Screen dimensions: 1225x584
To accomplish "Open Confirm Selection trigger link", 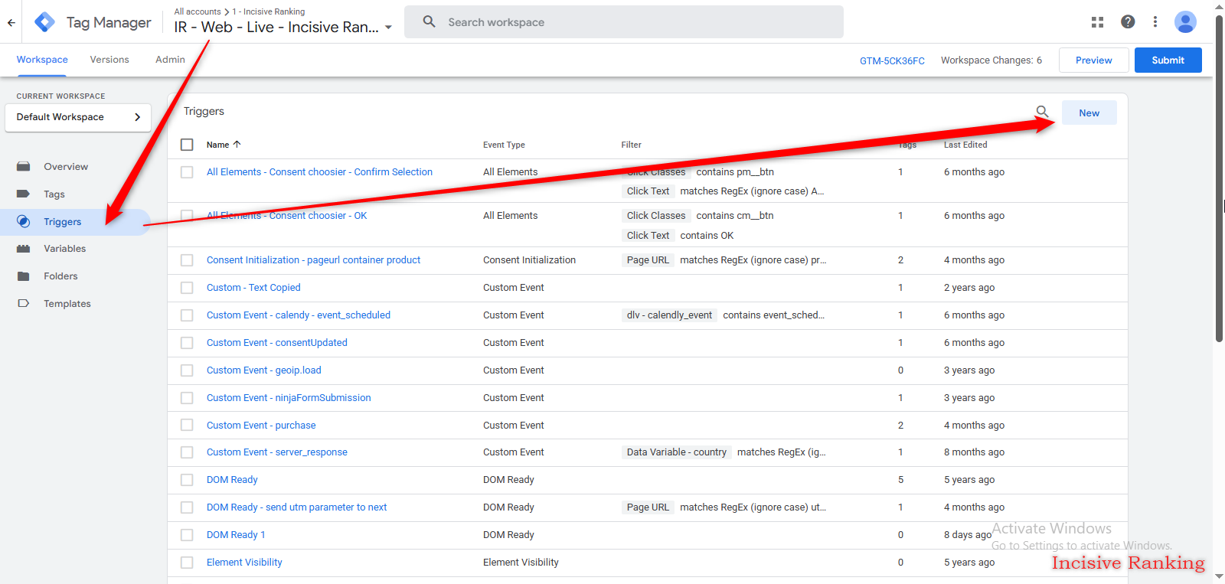I will [319, 172].
